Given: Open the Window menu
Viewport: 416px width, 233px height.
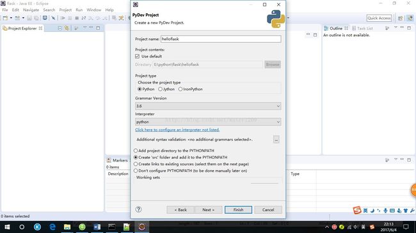Looking at the screenshot, I should (x=94, y=10).
